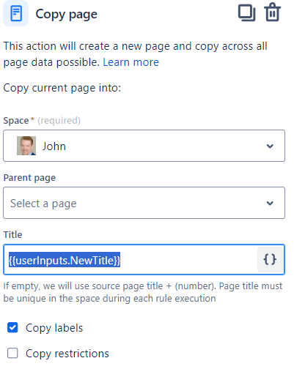Enable the Copy restrictions checkbox
Viewport: 305px width, 369px height.
pyautogui.click(x=12, y=353)
